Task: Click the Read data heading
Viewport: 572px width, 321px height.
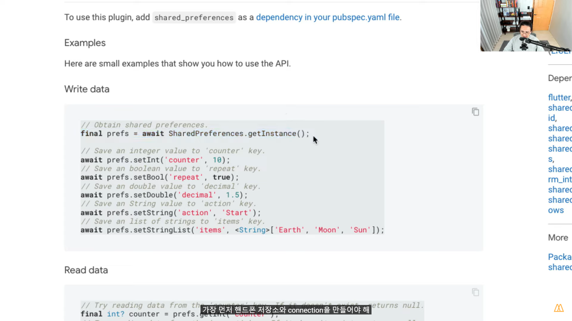Action: [86, 270]
